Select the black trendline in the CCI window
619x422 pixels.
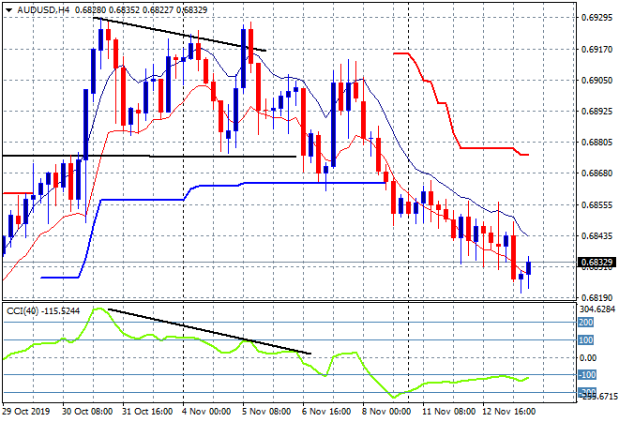(206, 330)
